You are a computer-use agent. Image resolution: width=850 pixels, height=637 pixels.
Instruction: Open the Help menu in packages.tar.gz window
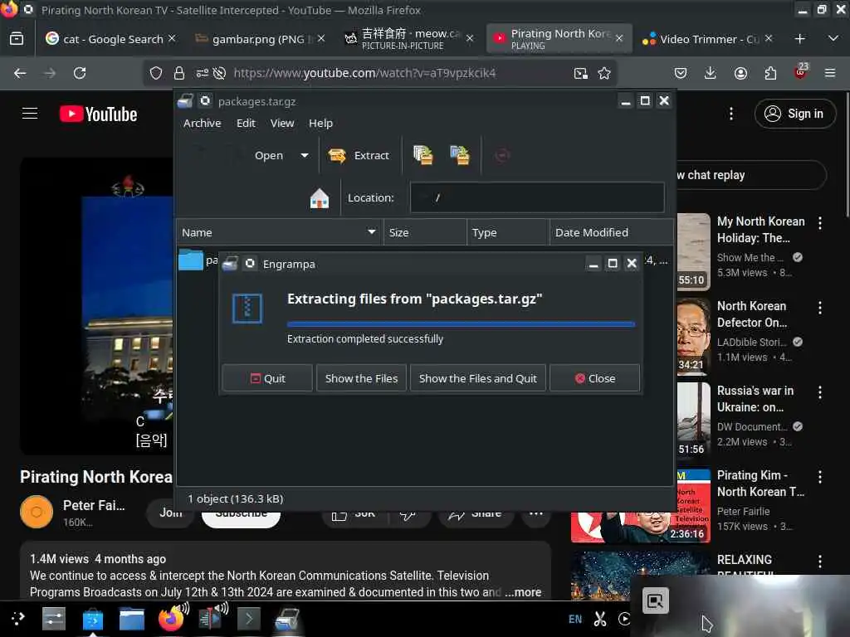(x=320, y=123)
